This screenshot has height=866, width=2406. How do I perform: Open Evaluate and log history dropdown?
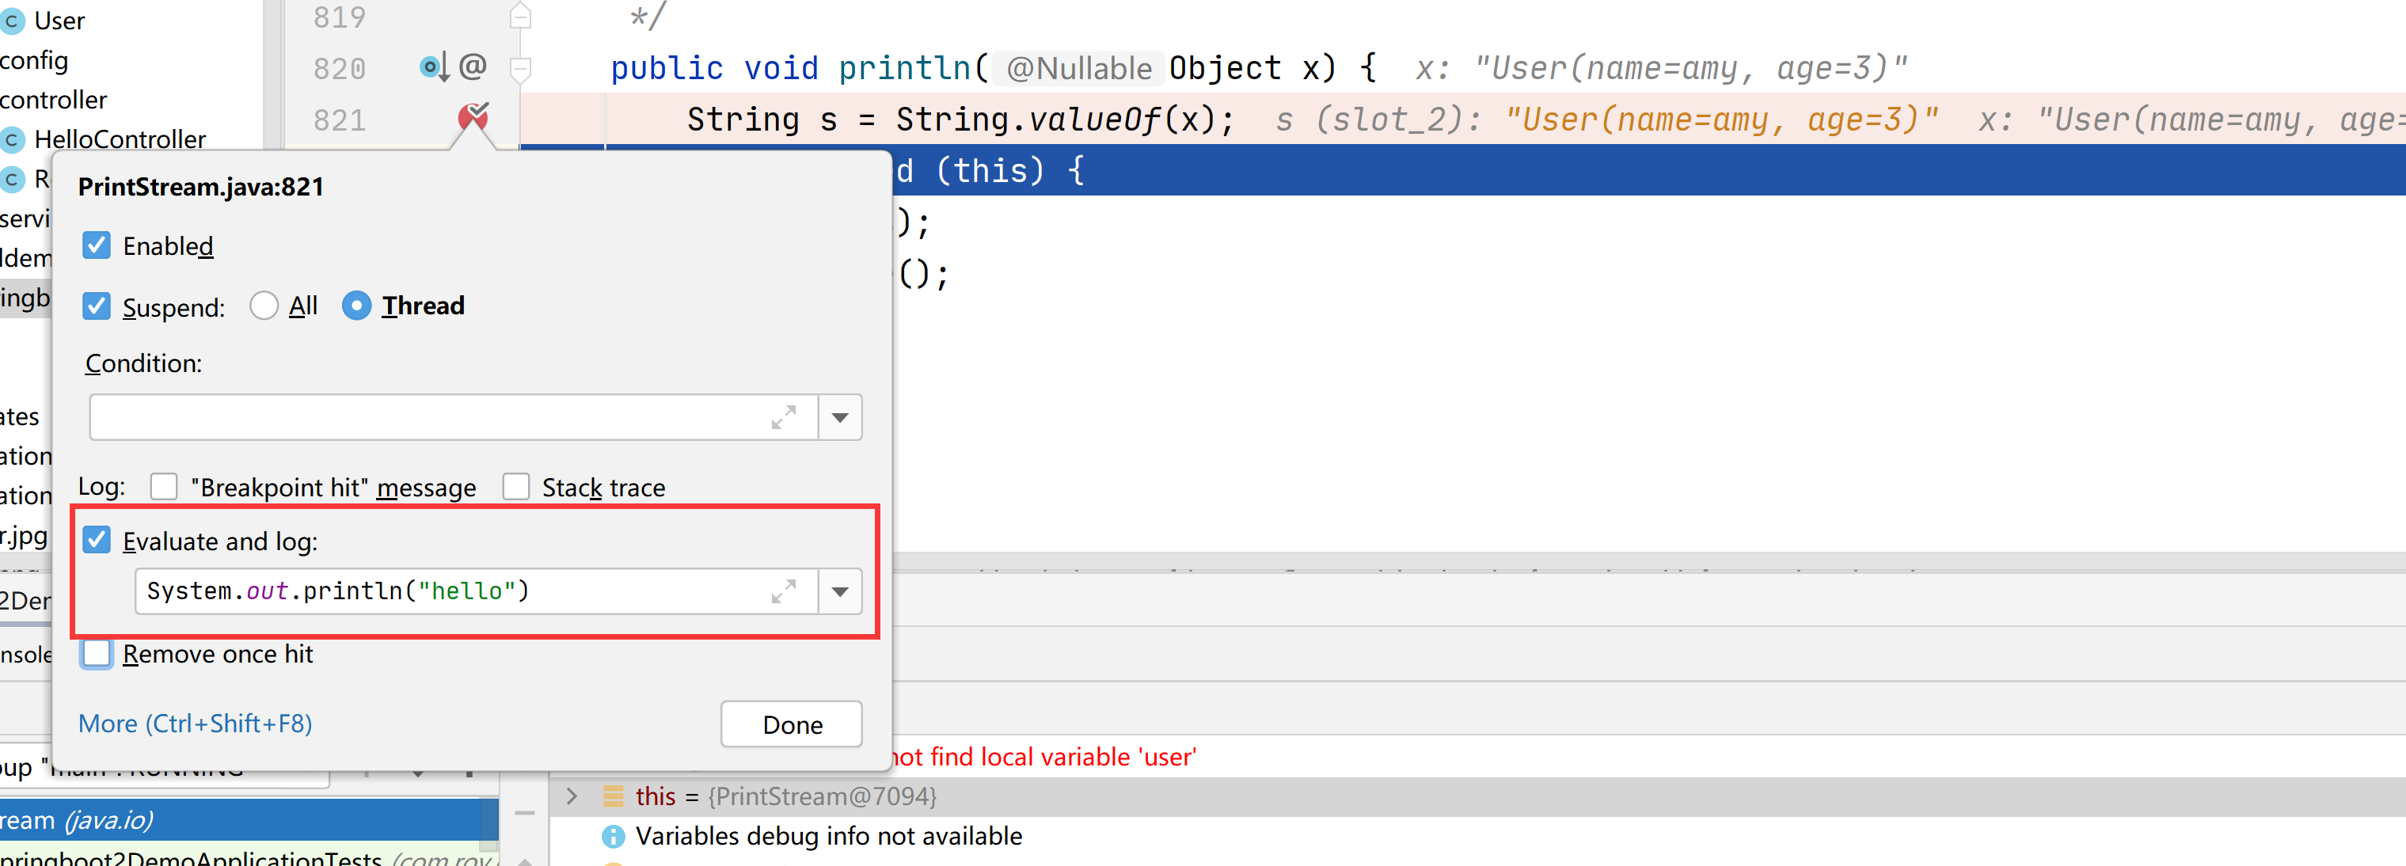(840, 591)
